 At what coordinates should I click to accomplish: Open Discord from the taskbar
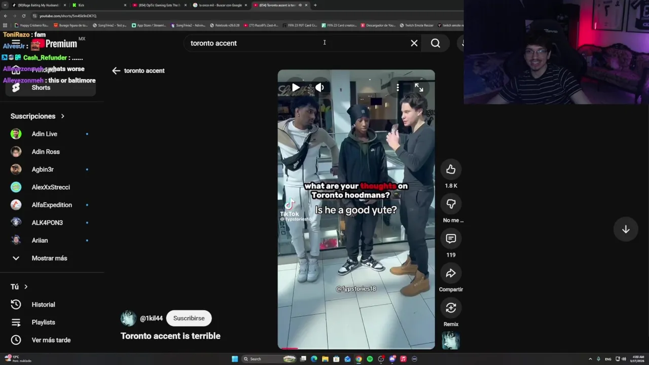392,359
